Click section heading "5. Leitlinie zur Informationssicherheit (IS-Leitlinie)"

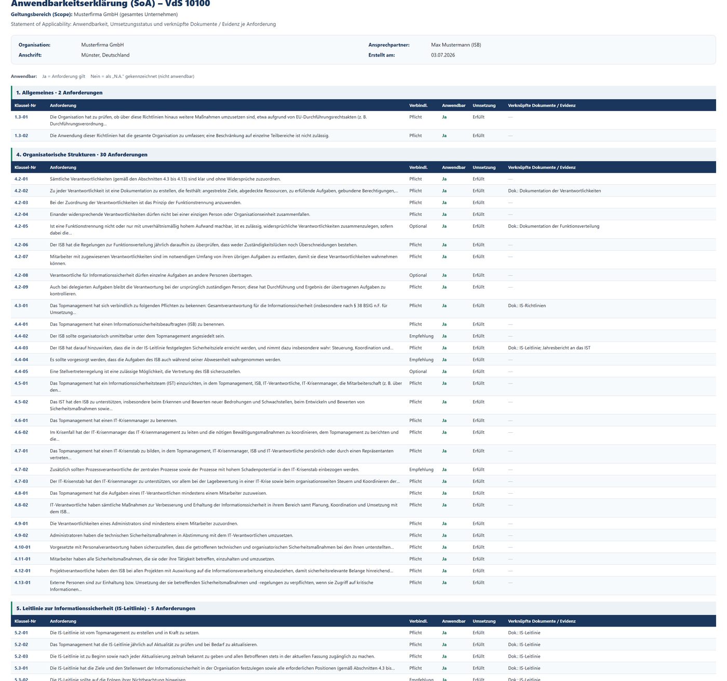(105, 608)
